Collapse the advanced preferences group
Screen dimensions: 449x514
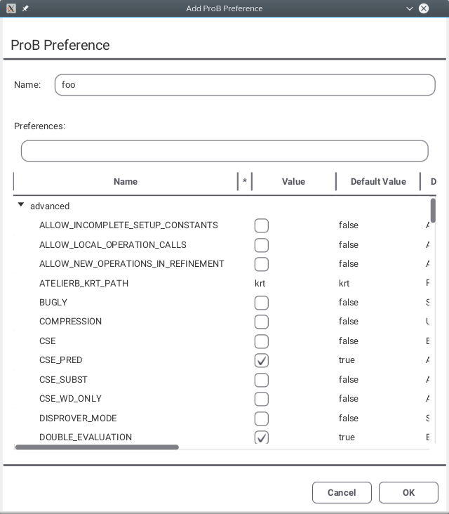(x=22, y=206)
